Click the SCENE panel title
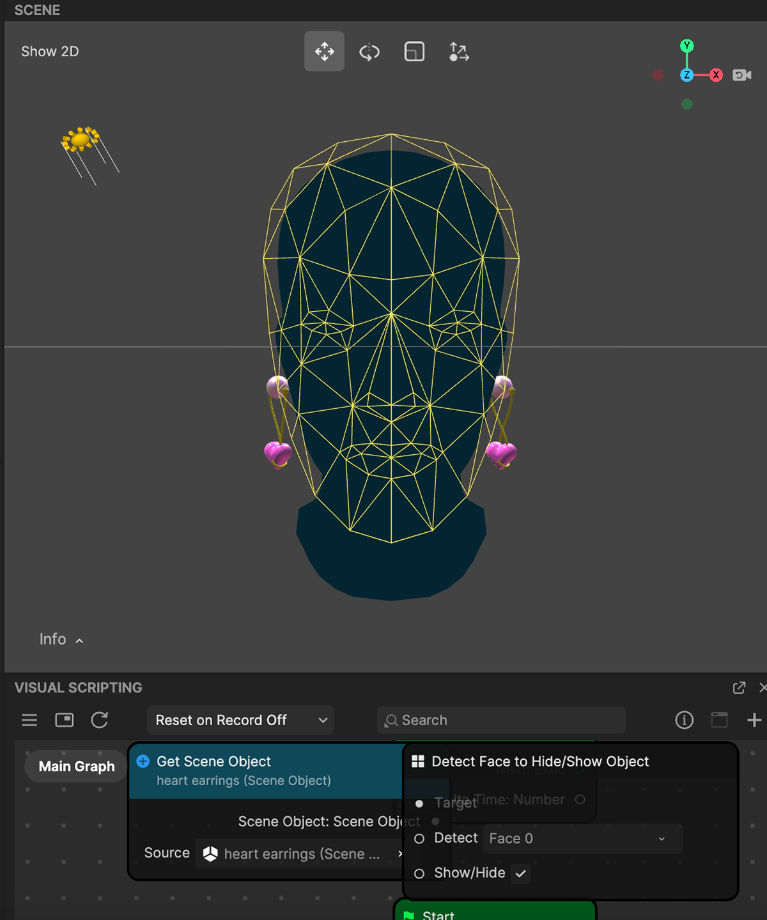This screenshot has height=920, width=767. pyautogui.click(x=37, y=10)
